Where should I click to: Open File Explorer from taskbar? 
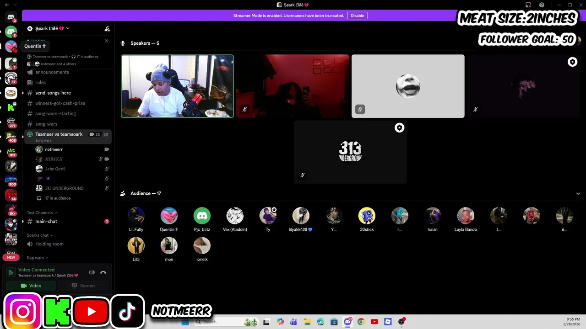(x=307, y=322)
